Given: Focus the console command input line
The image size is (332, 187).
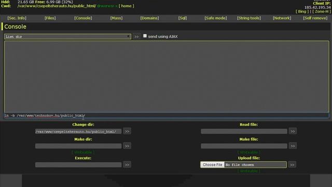Looking at the screenshot, I should [x=167, y=115].
